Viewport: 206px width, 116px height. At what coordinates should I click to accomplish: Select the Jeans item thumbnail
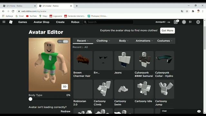(x=124, y=61)
